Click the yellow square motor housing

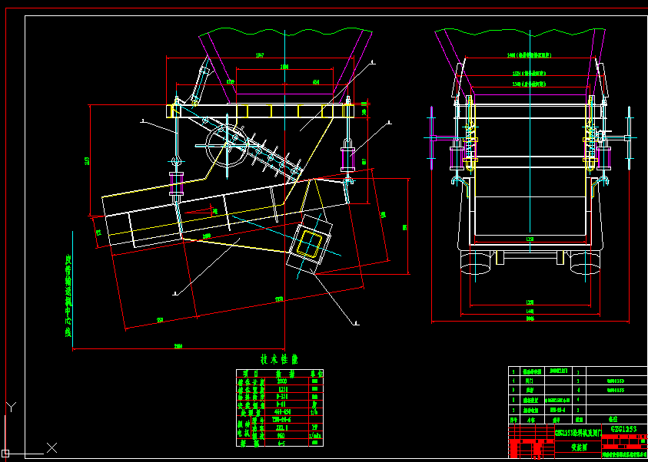(x=310, y=246)
